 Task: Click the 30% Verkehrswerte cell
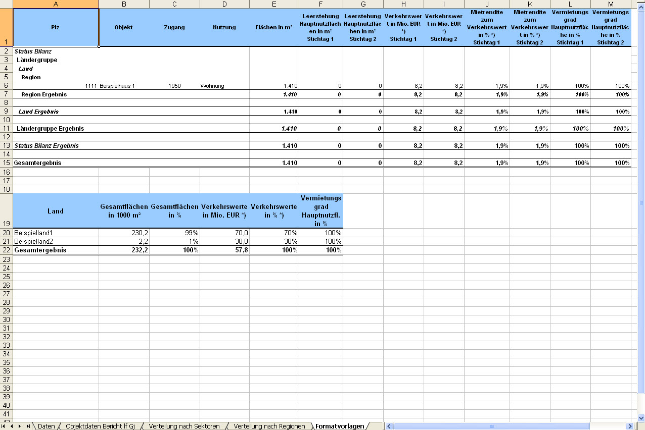[274, 241]
